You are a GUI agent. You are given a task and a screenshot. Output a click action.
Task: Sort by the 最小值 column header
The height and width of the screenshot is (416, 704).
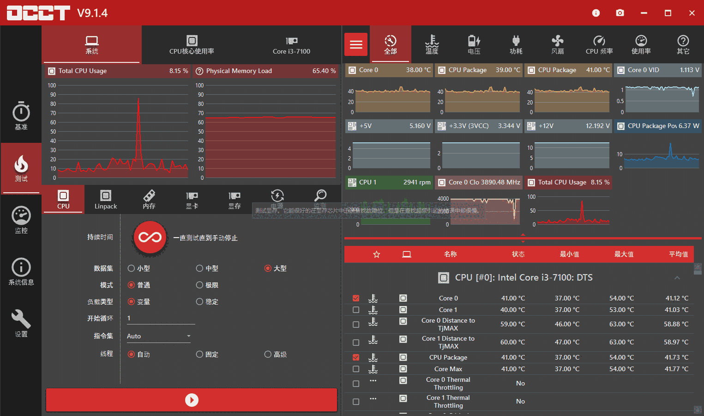570,254
